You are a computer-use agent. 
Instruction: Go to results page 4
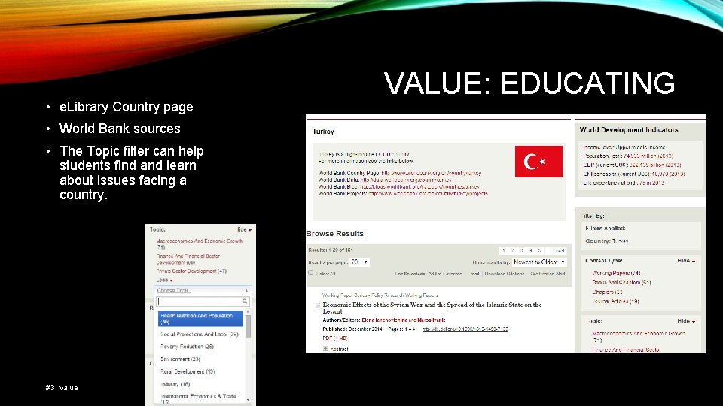(531, 250)
